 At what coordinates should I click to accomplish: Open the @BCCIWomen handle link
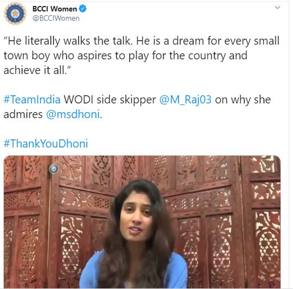coord(56,19)
